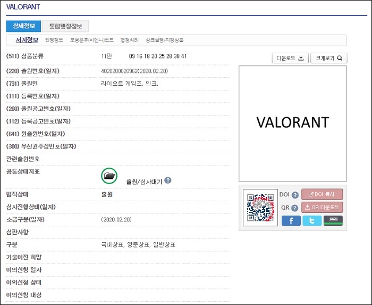Screen dimensions: 372x305
Task: Switch to the 상세정보 tab
Action: [x=23, y=26]
